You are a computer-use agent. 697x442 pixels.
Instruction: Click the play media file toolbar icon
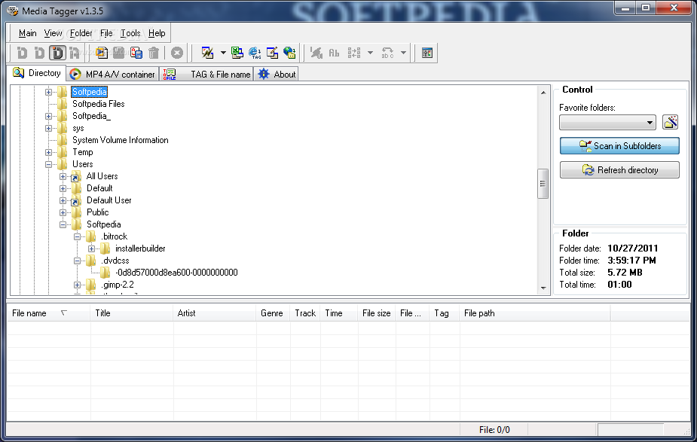tap(102, 53)
